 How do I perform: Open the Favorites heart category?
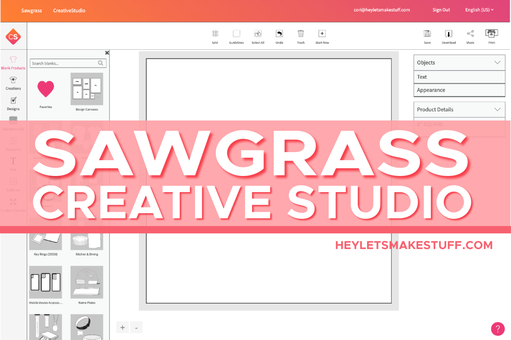46,92
